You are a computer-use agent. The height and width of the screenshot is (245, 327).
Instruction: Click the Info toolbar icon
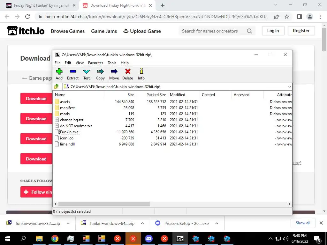(141, 71)
